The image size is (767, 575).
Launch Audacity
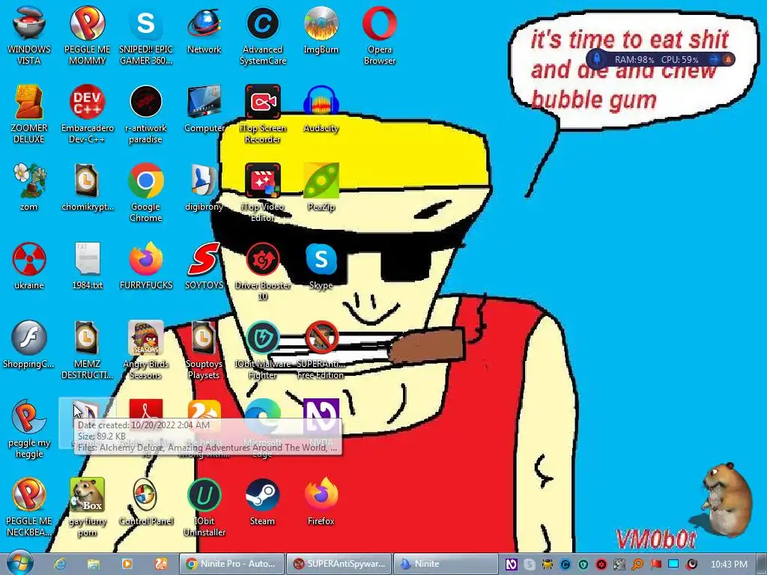tap(321, 109)
